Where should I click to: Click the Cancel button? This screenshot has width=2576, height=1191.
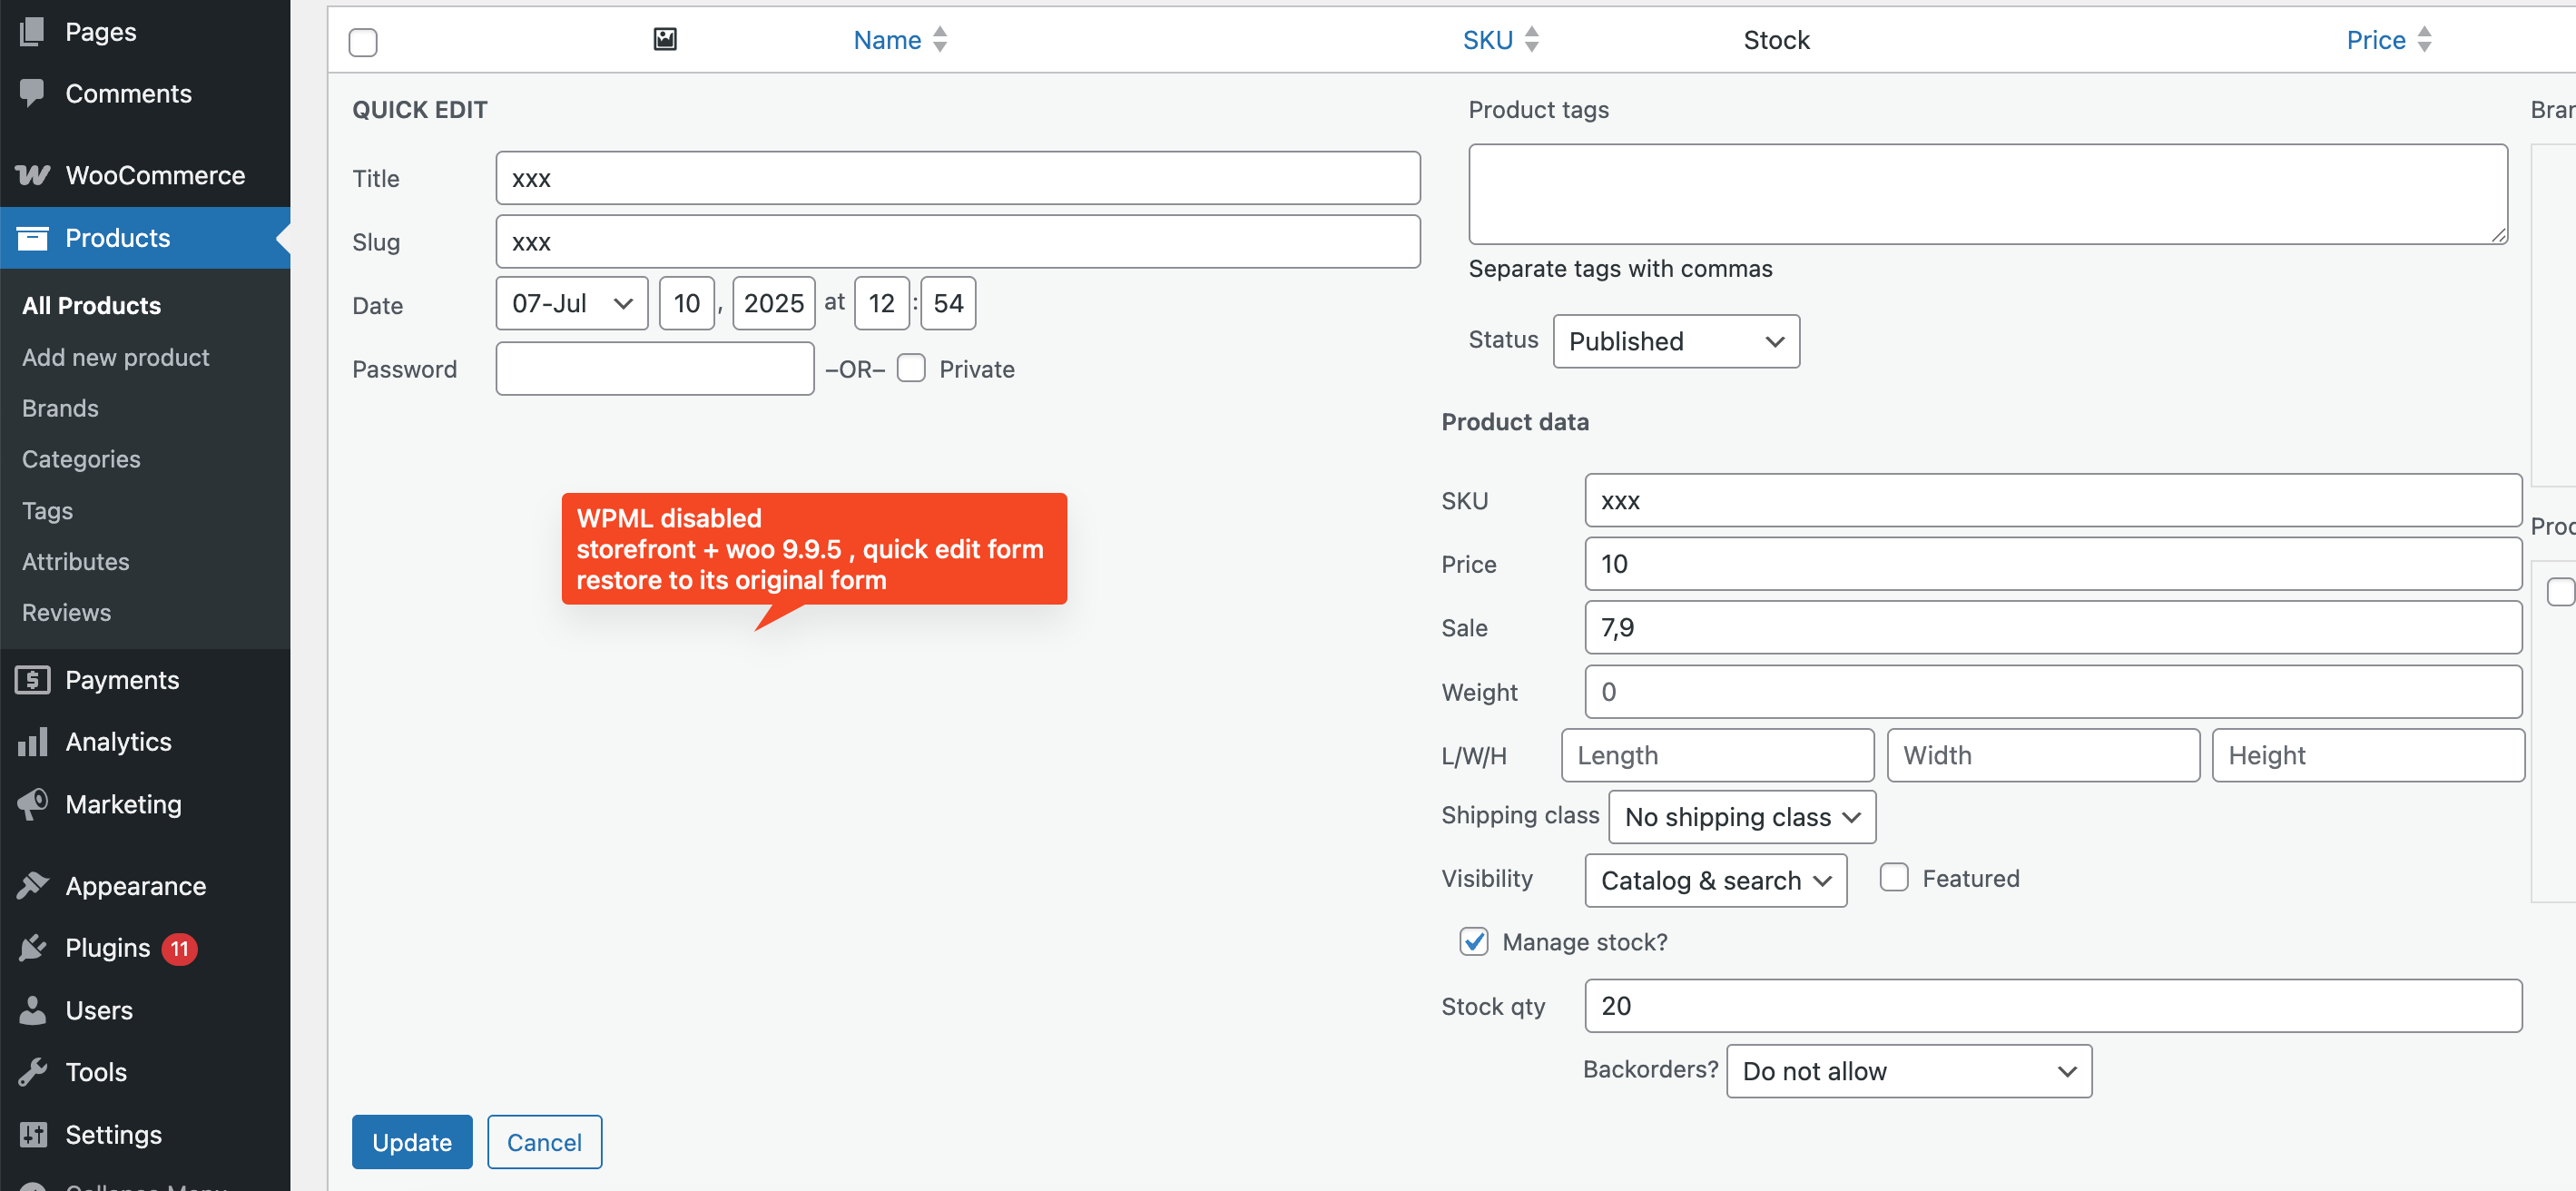[544, 1141]
